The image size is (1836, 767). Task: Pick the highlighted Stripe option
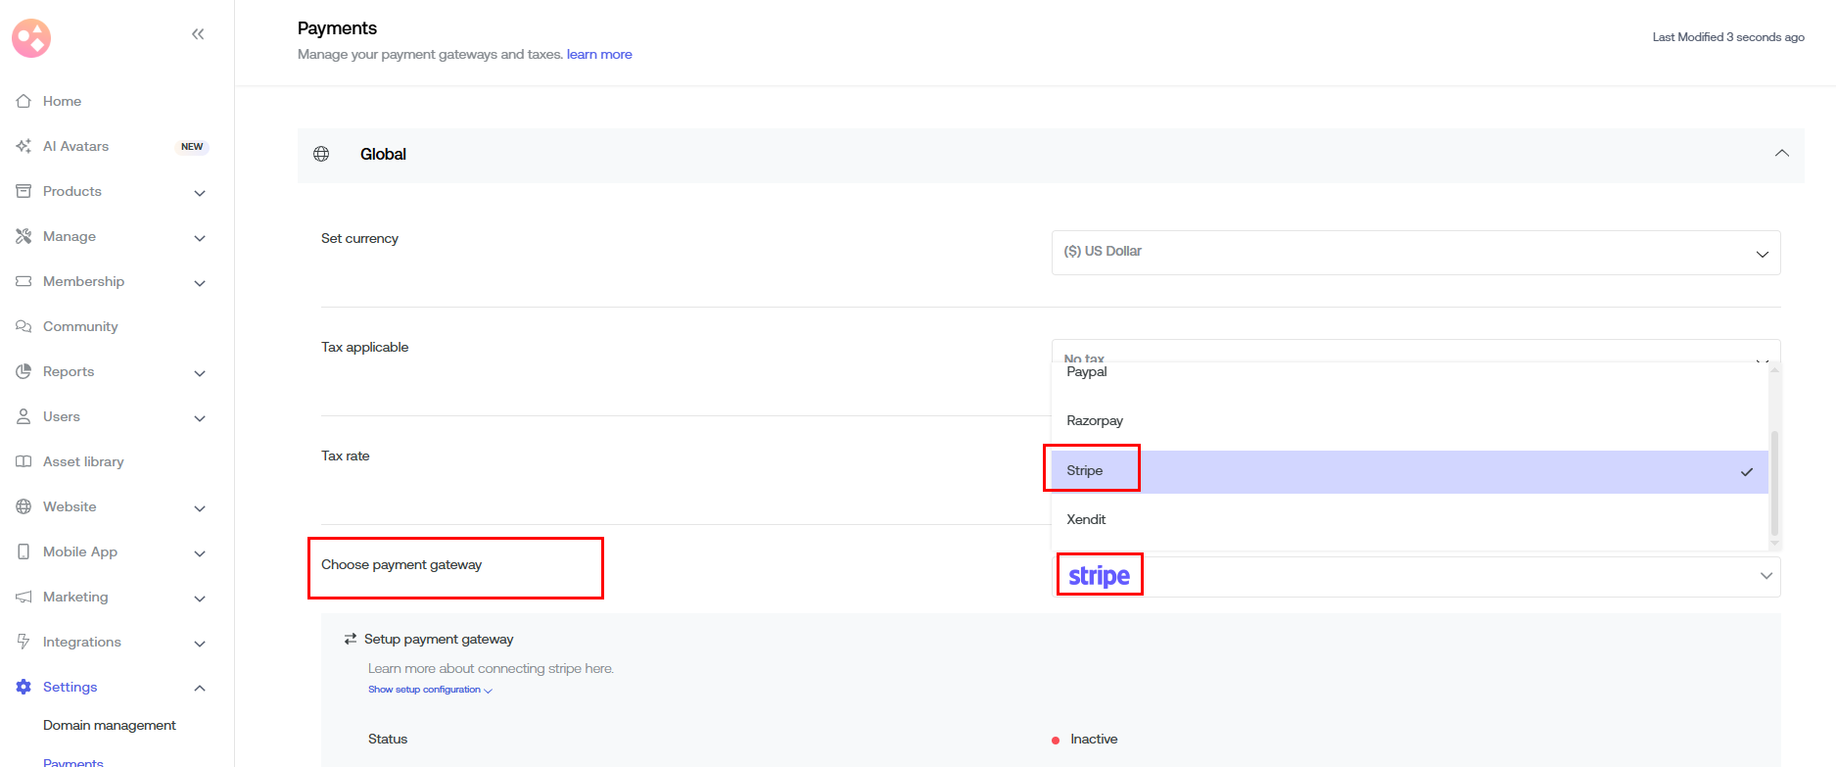click(x=1085, y=471)
